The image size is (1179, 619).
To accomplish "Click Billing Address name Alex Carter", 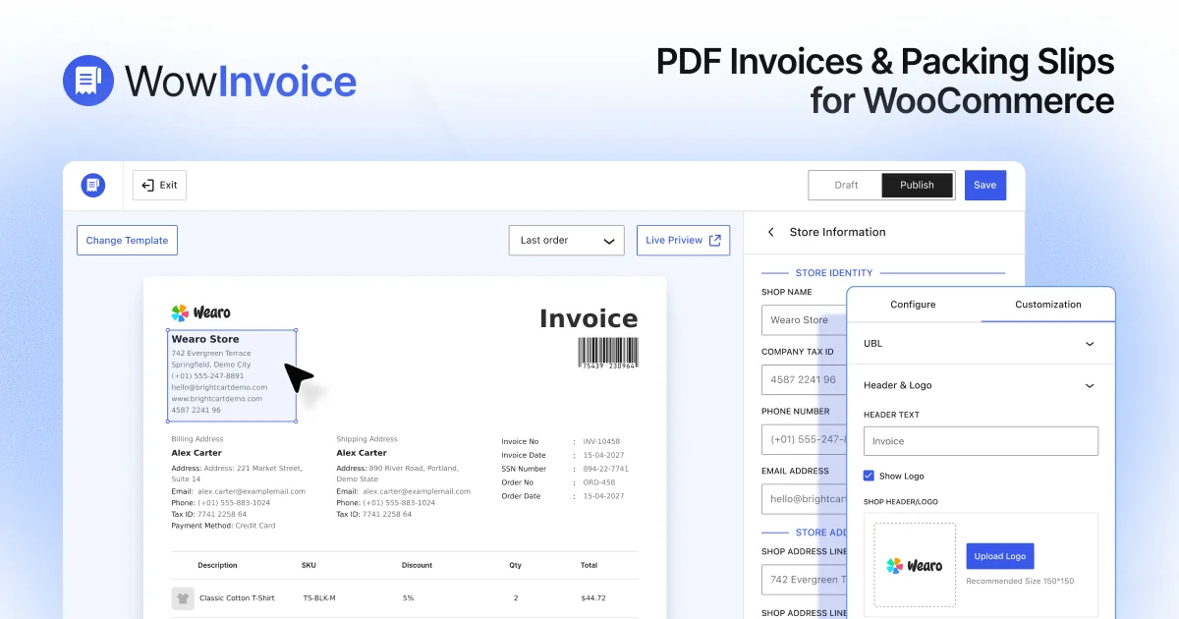I will pyautogui.click(x=196, y=453).
